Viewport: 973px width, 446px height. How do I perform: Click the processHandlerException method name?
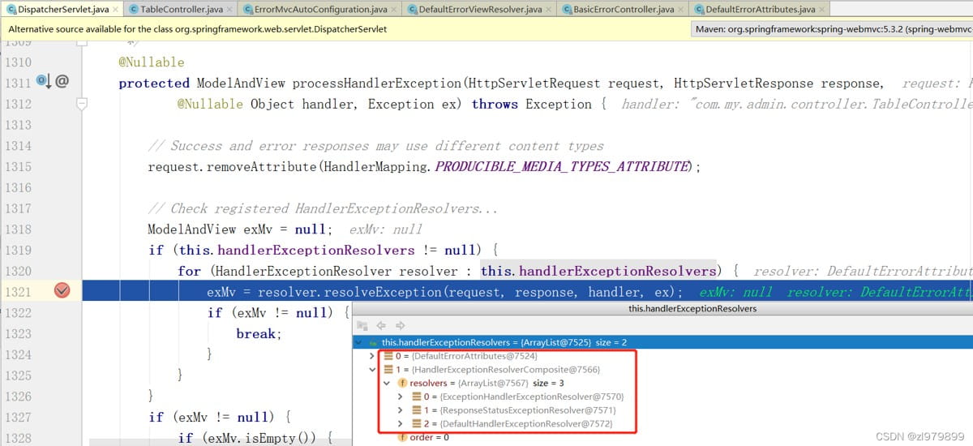[x=376, y=83]
